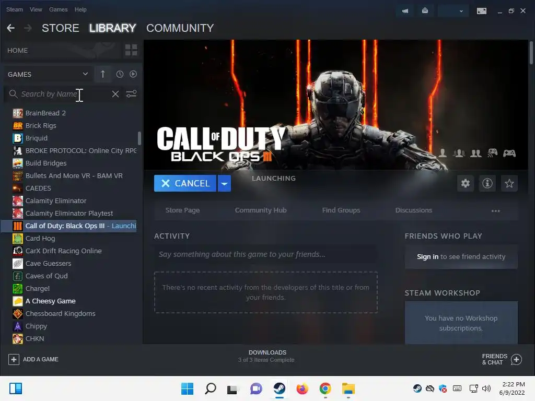Screen dimensions: 535x401
Task: Go forward with the right arrow
Action: point(28,28)
